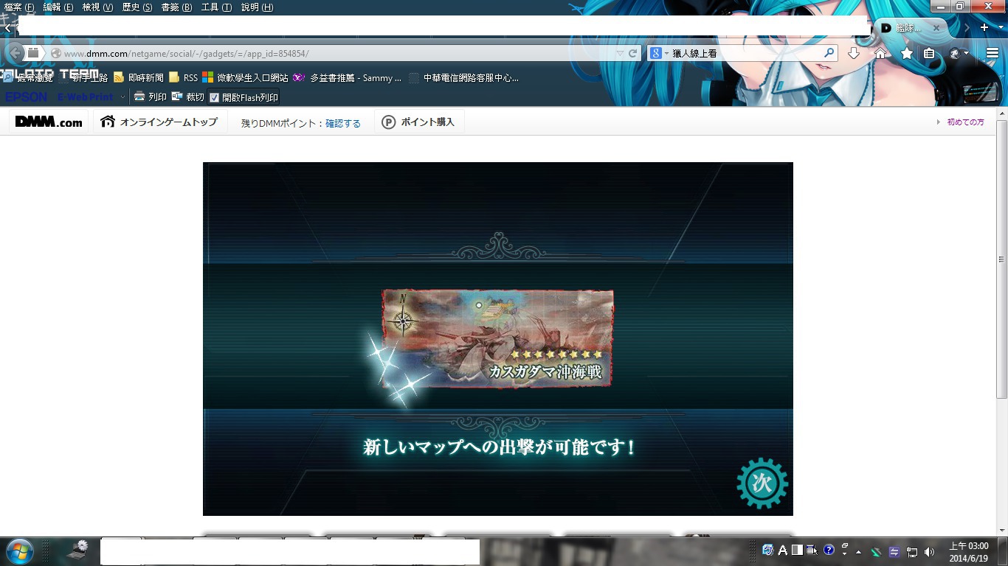Open the カスガダマ沖海戦 map thumbnail
Viewport: 1008px width, 566px height.
click(x=497, y=338)
